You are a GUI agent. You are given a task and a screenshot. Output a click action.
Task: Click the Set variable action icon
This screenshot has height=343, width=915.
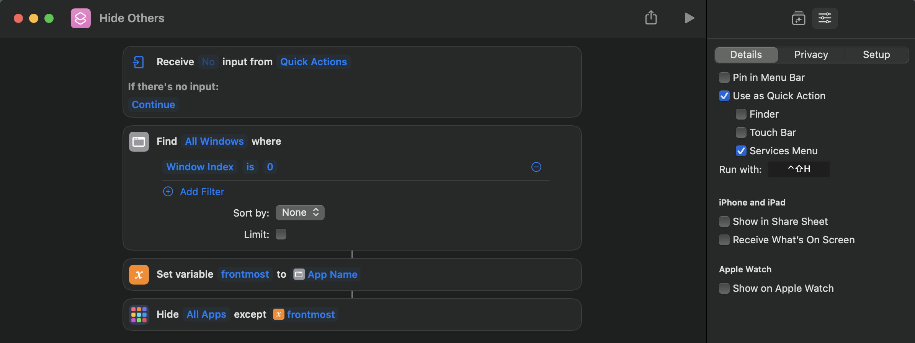pyautogui.click(x=139, y=275)
